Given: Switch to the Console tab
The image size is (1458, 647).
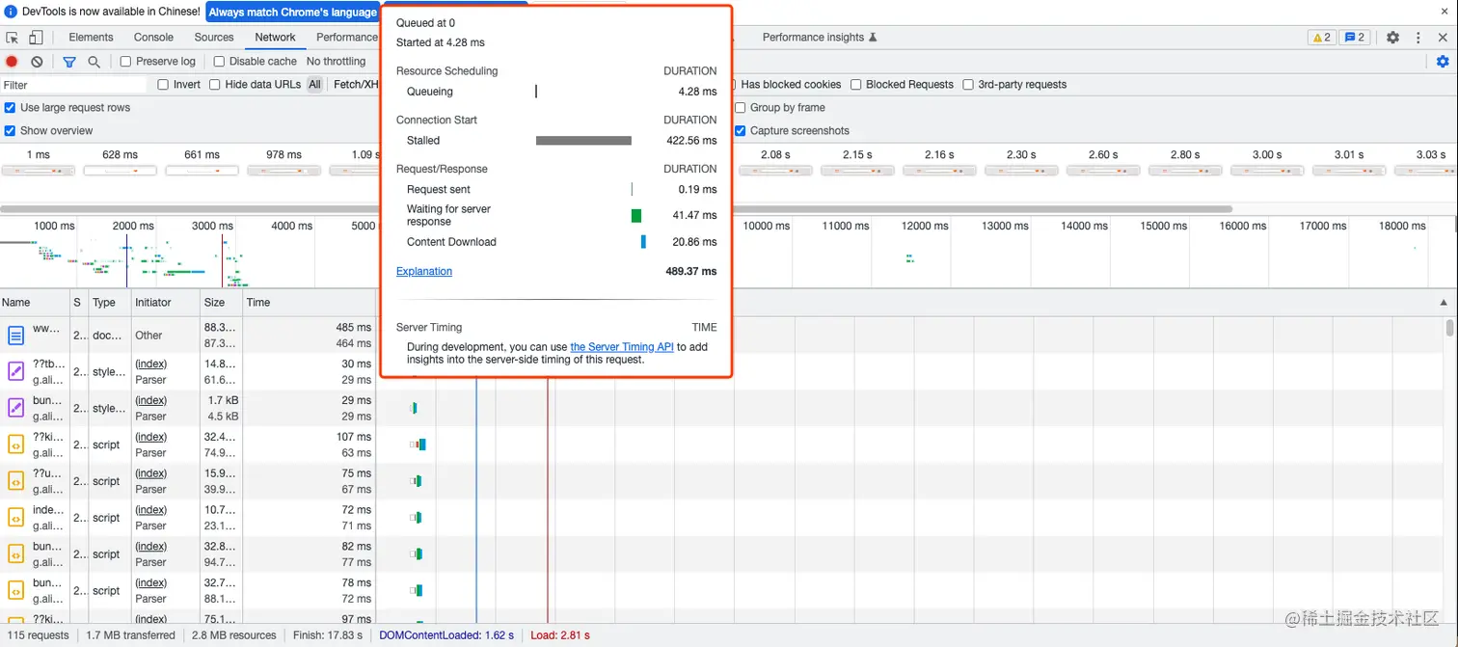Looking at the screenshot, I should 154,38.
